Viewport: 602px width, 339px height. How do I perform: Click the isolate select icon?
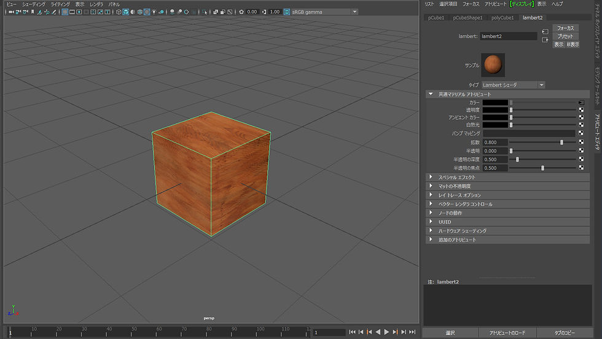coord(205,12)
